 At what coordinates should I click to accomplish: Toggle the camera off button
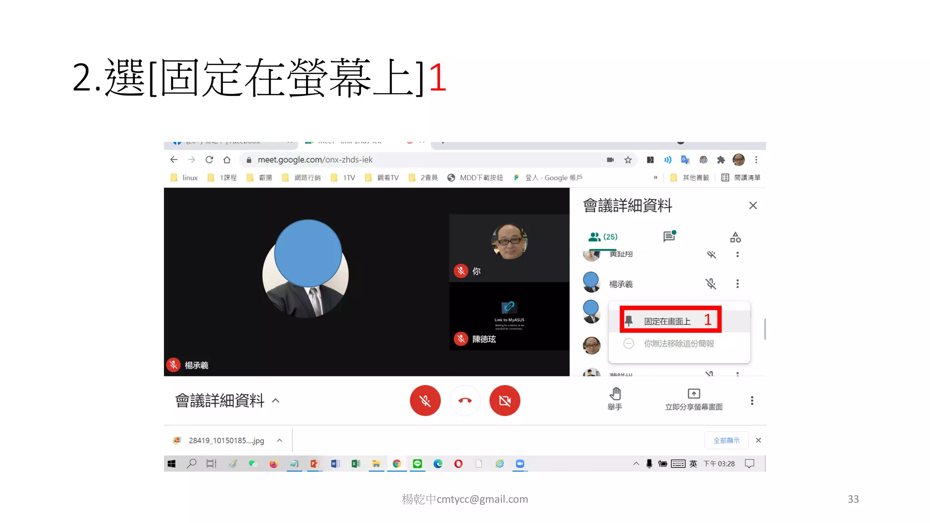tap(505, 400)
